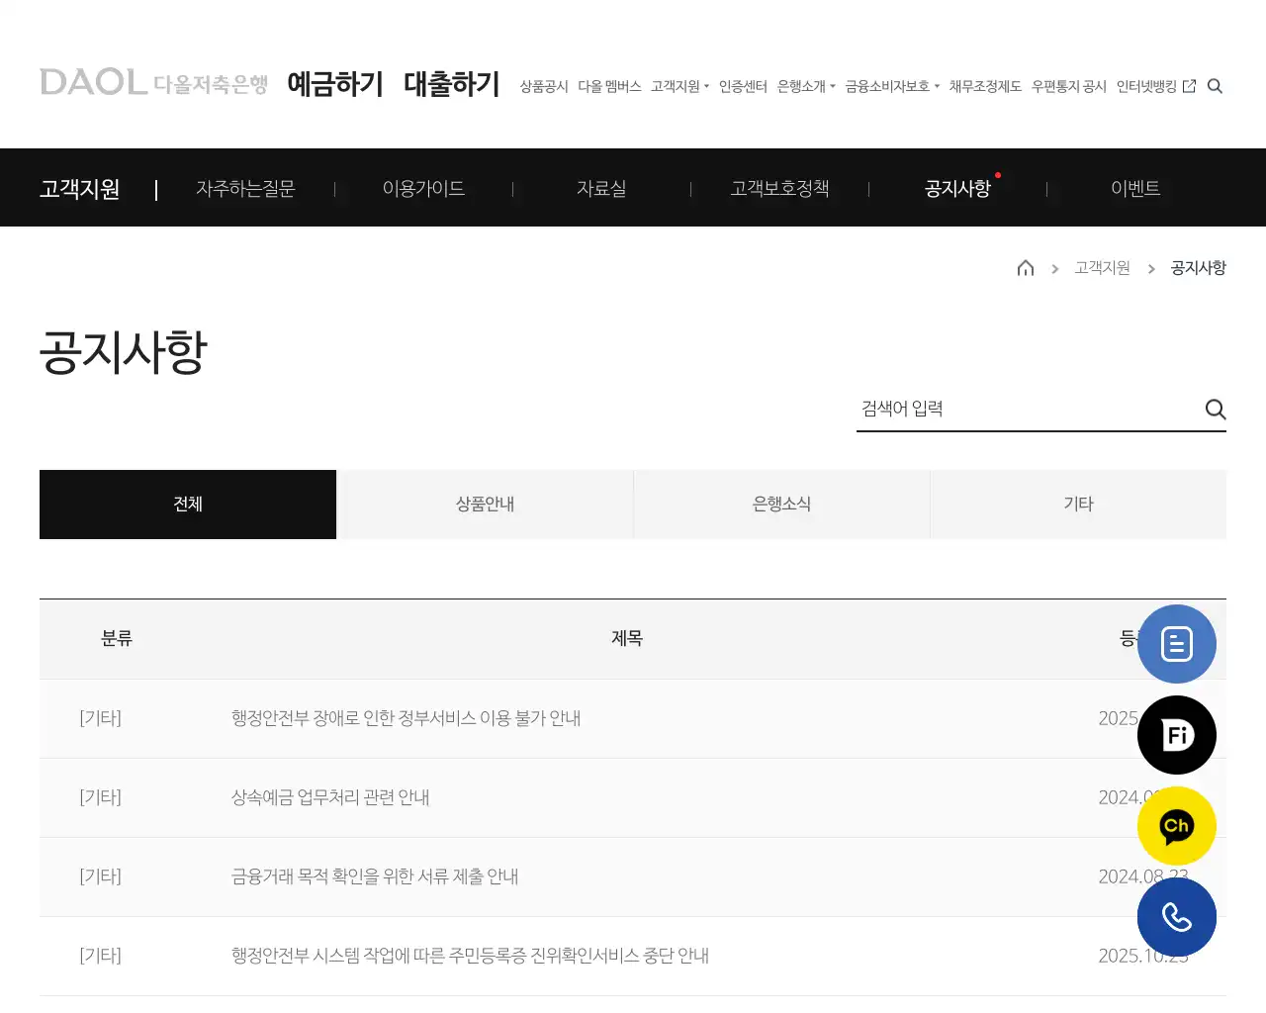Screen dimensions: 1266x1013
Task: Switch to the 기타 tab
Action: (x=1078, y=505)
